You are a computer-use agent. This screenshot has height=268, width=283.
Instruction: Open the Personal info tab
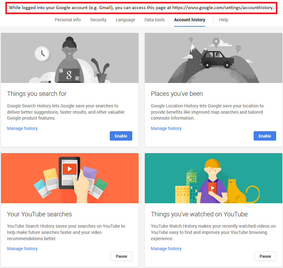coord(68,20)
